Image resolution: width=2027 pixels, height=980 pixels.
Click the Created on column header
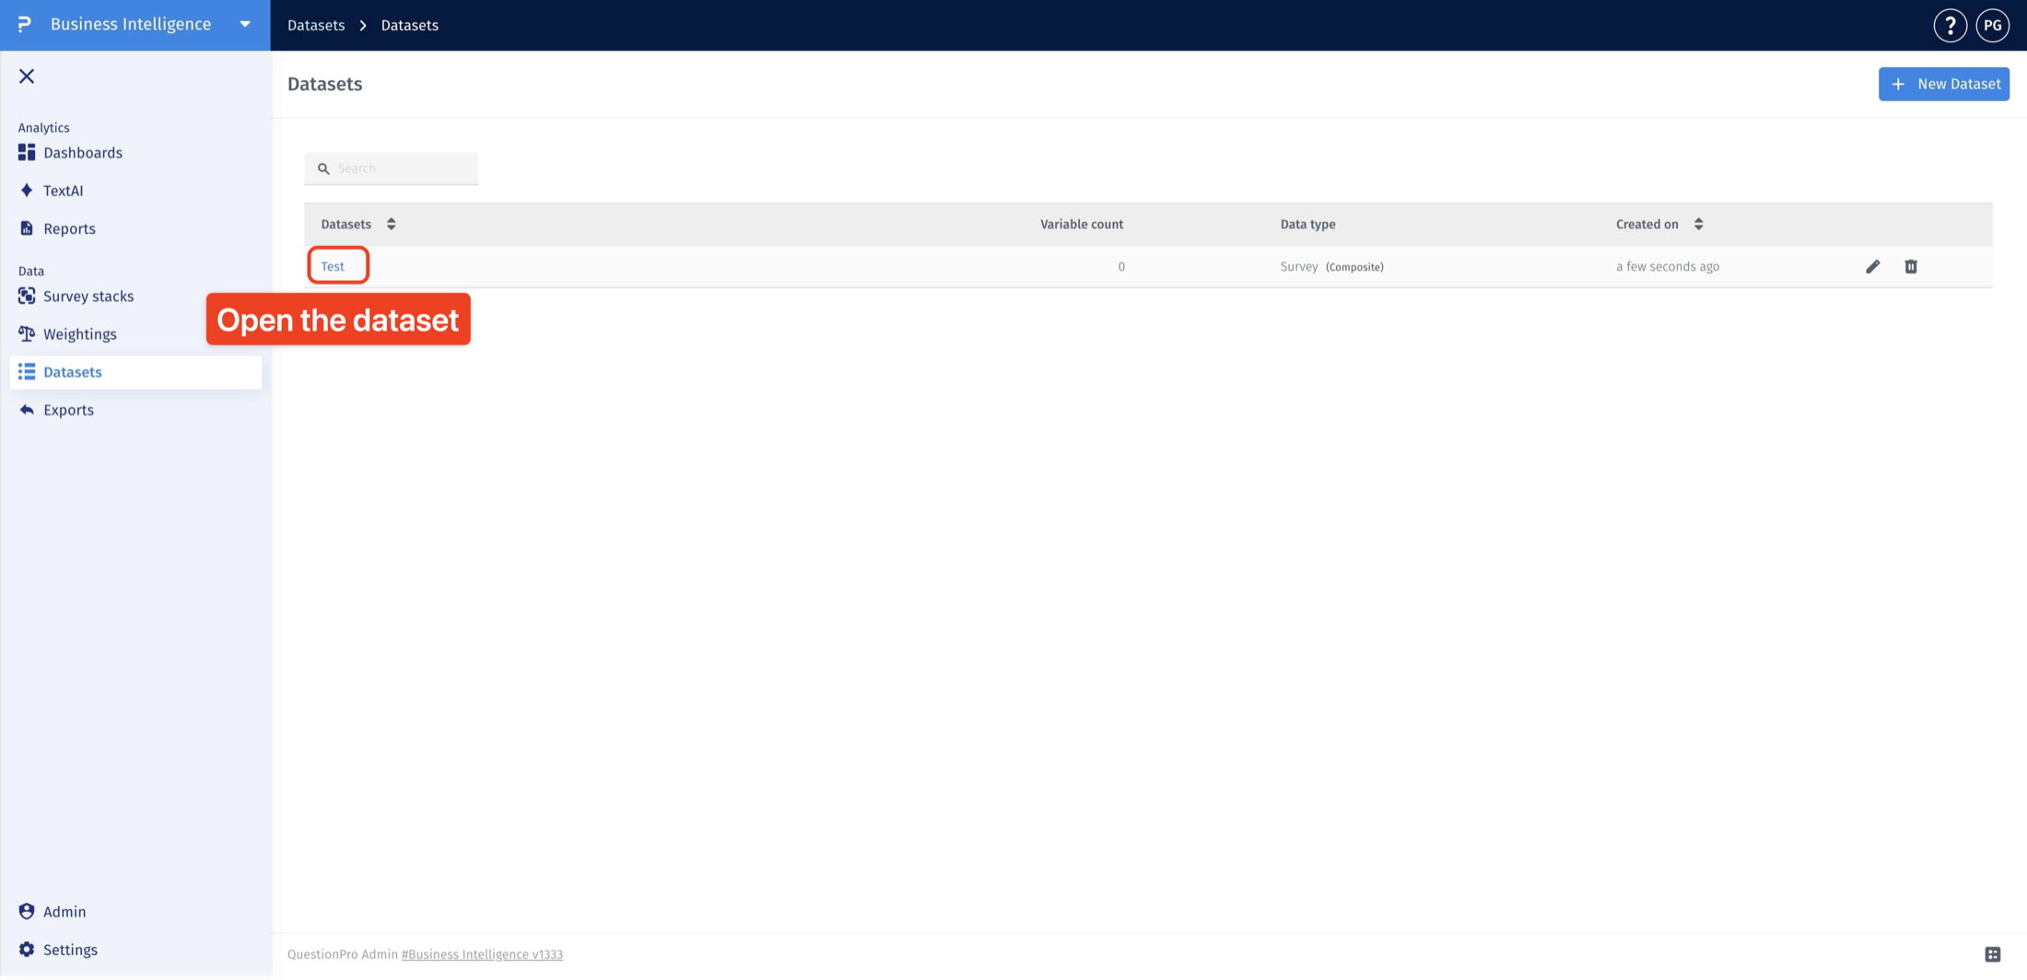pyautogui.click(x=1647, y=224)
